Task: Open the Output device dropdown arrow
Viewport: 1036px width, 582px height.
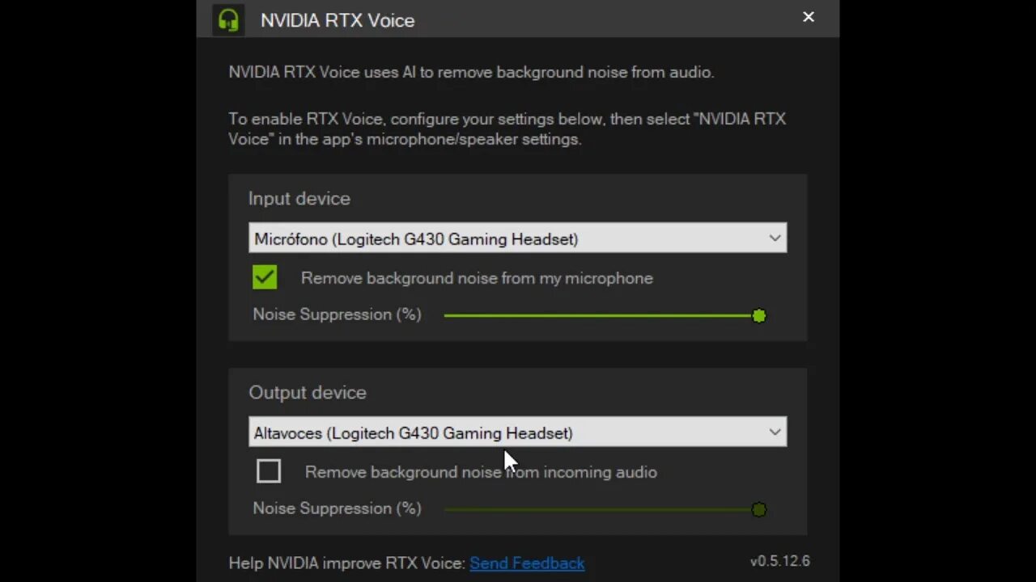Action: (775, 432)
